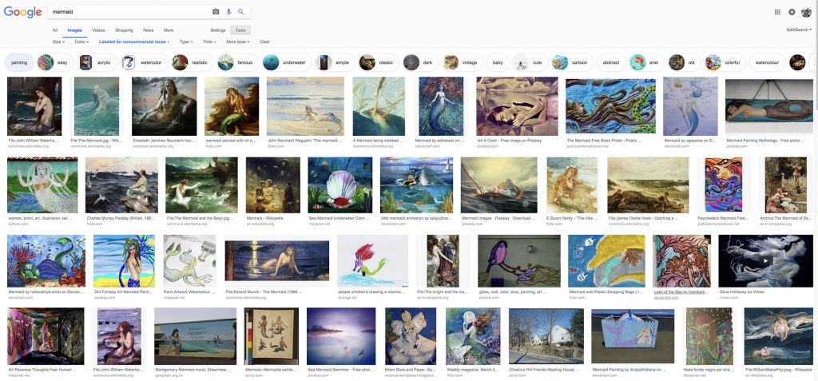
Task: Select the acrylic suggestion chip
Action: tap(96, 62)
